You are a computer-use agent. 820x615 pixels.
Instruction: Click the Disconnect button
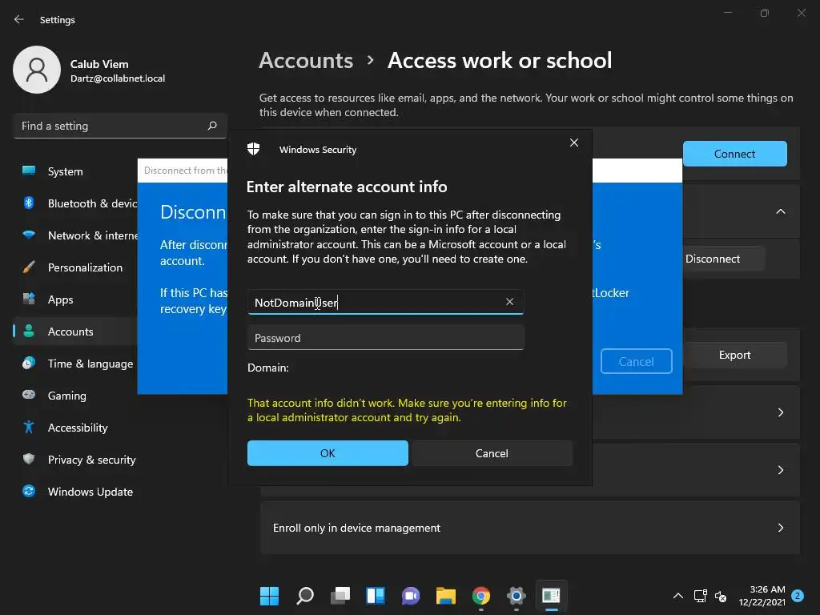[713, 259]
